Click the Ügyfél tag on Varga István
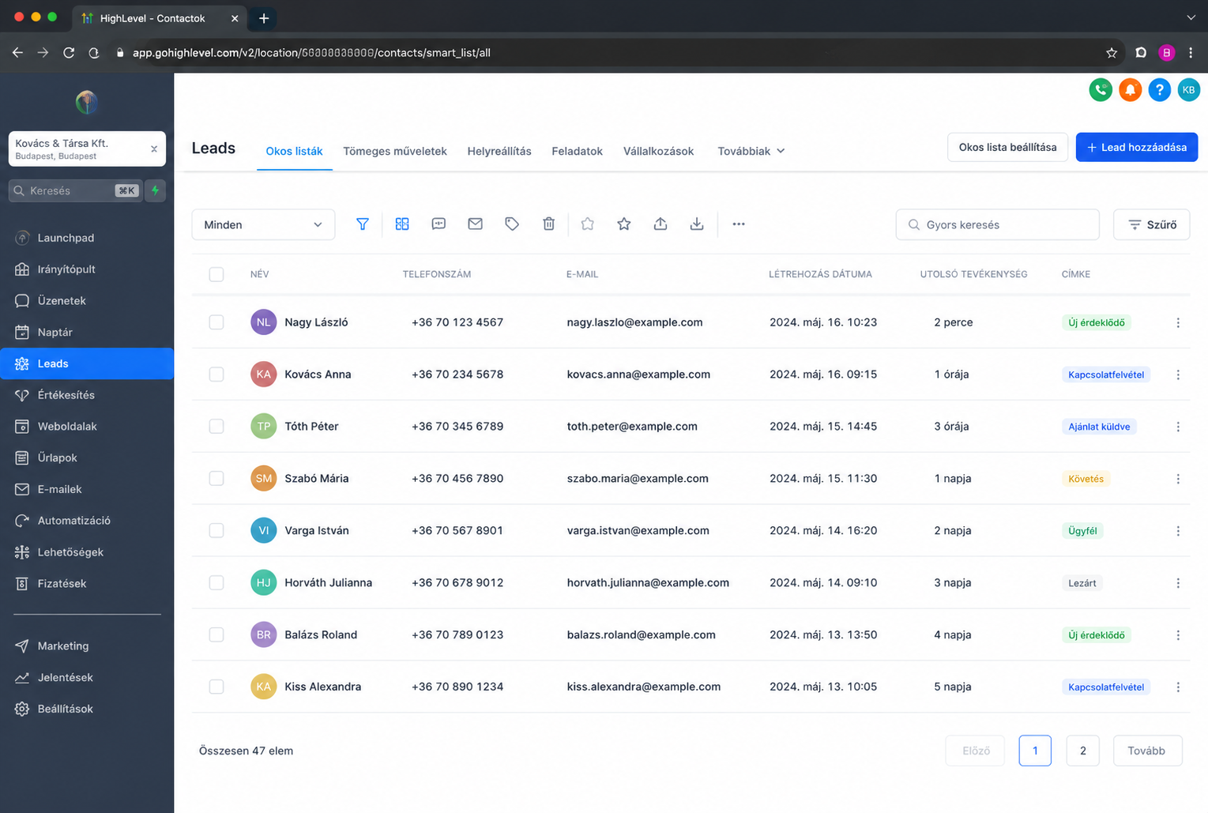Screen dimensions: 1208x813 click(x=1082, y=531)
